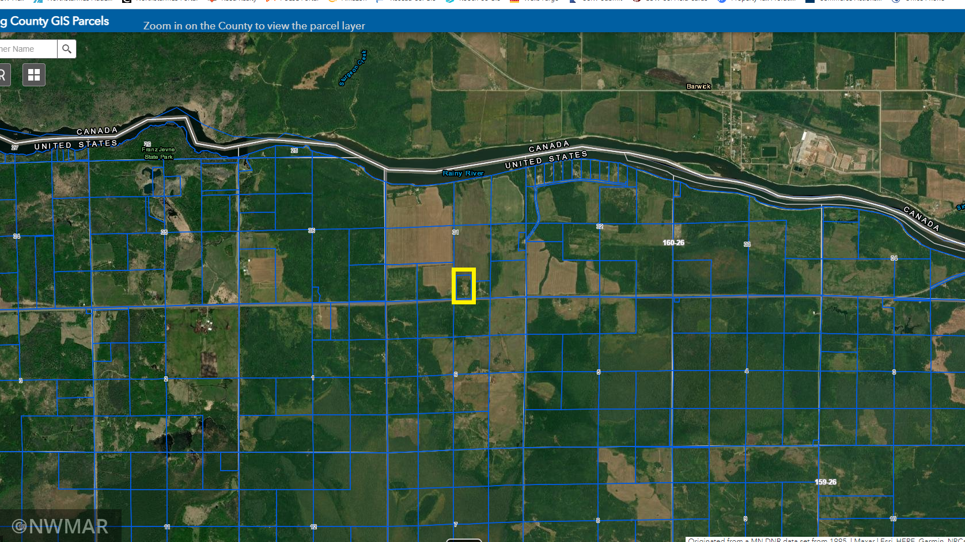Click section number 31 on map
The width and height of the screenshot is (965, 542).
[455, 232]
